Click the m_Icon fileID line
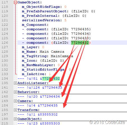The width and height of the screenshot is (127, 125). coord(43,61)
